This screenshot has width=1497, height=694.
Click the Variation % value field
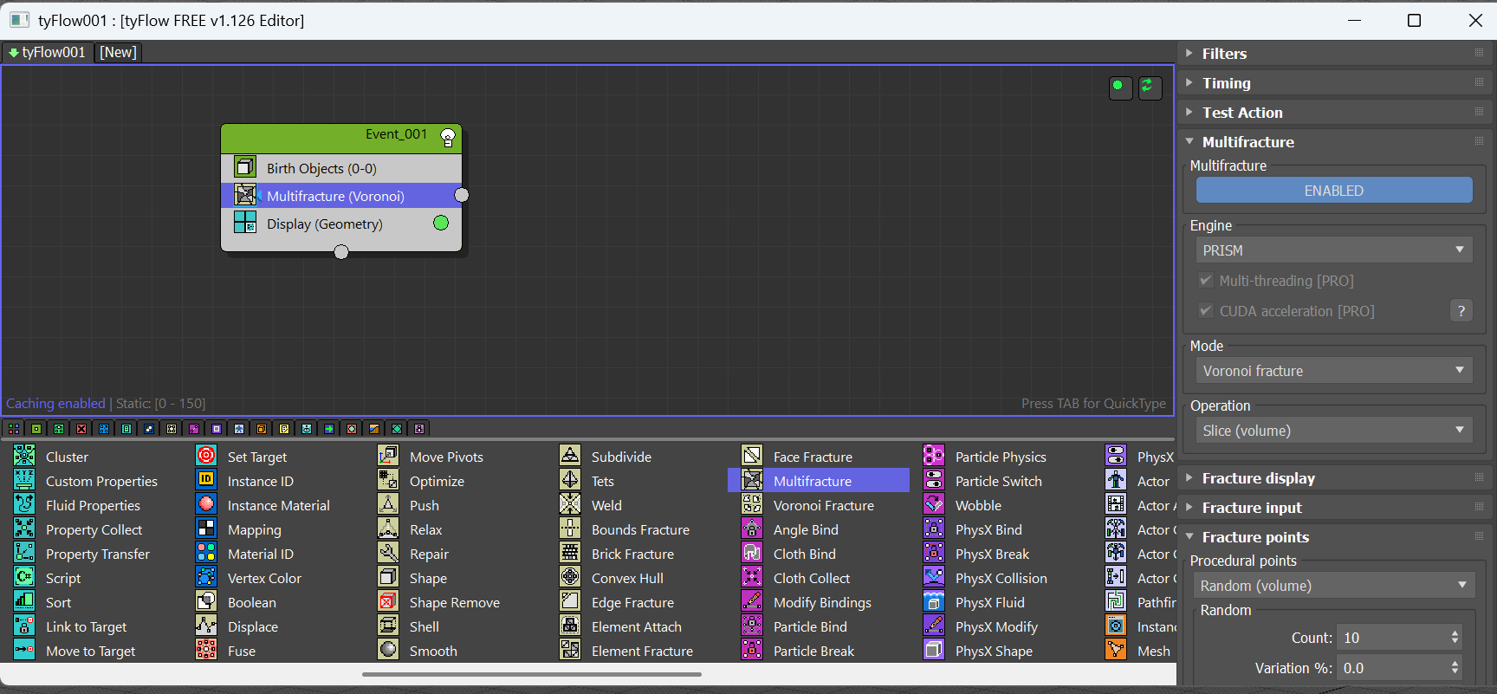pyautogui.click(x=1393, y=668)
